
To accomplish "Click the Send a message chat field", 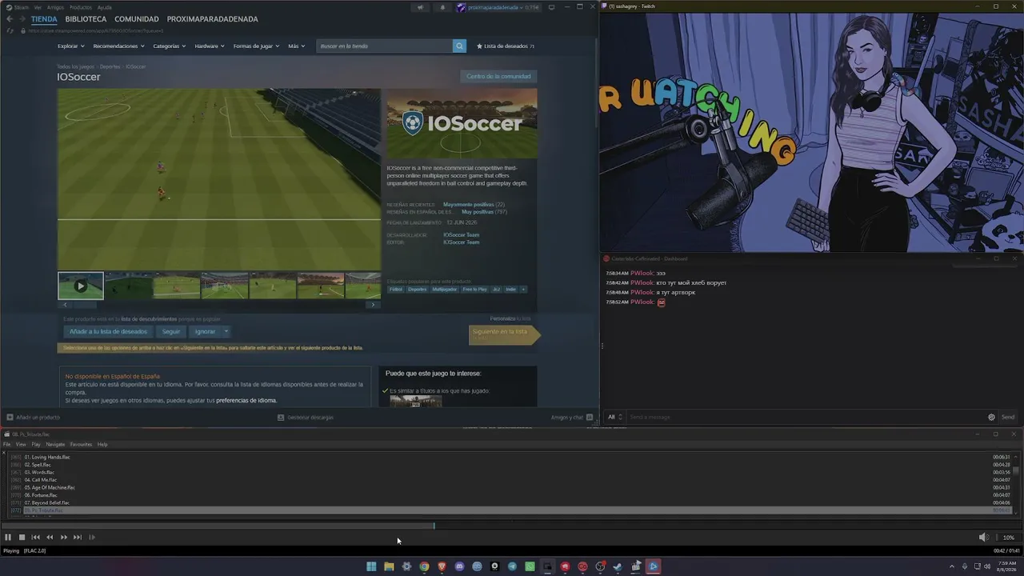I will [806, 417].
